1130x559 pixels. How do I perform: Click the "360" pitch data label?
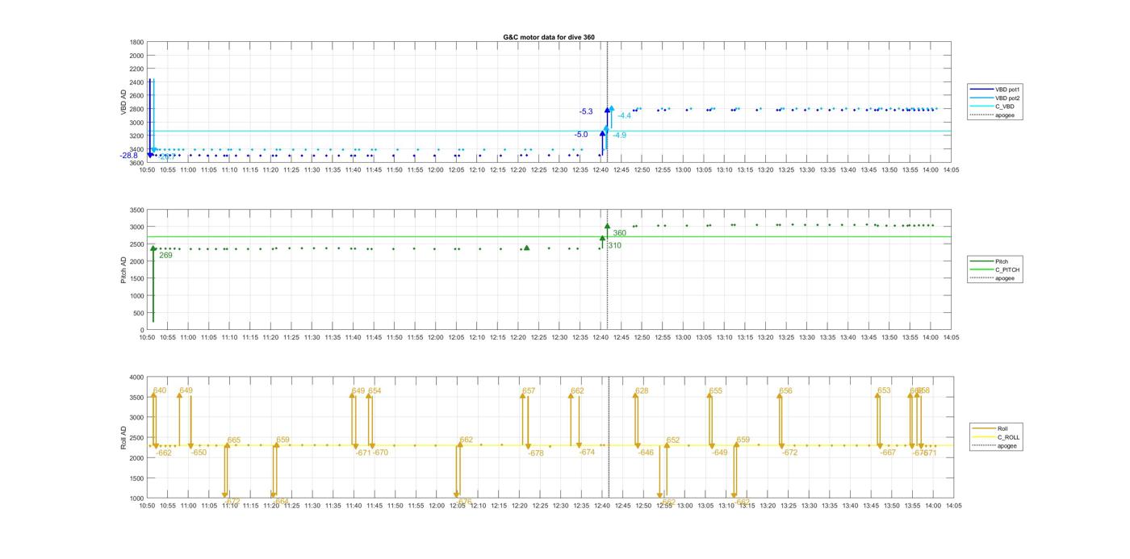pos(620,233)
